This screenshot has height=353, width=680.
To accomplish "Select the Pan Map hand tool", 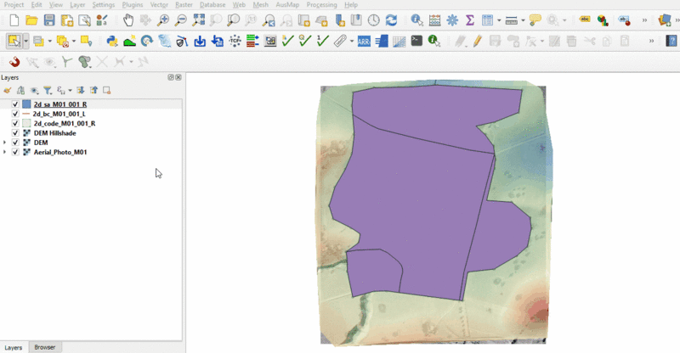I will [128, 20].
